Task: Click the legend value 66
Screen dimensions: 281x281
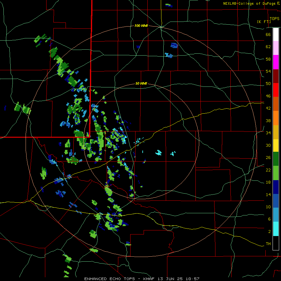Action: click(x=268, y=34)
